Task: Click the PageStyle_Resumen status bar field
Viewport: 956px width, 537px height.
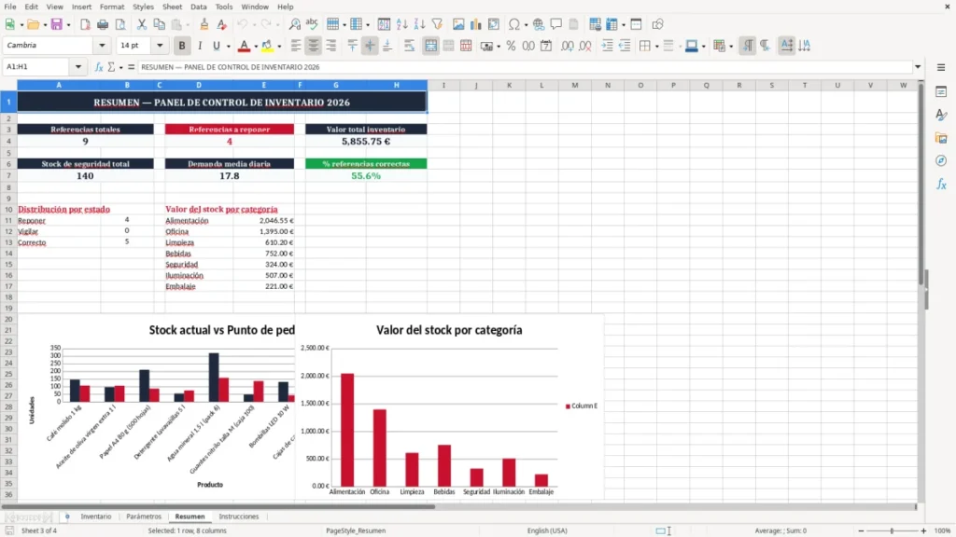Action: point(356,530)
